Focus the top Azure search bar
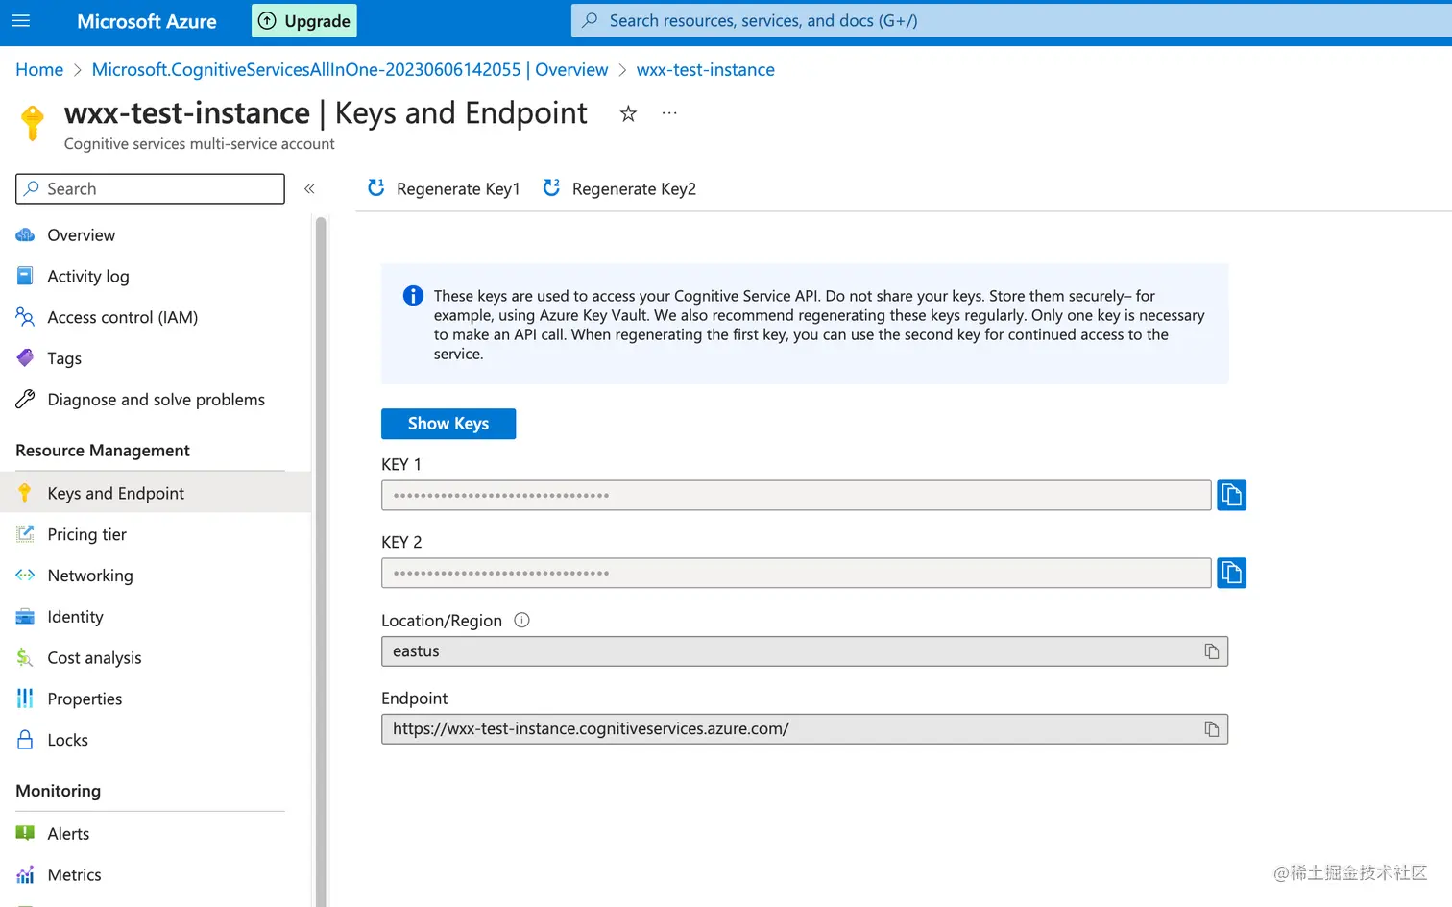Screen dimensions: 1452x907 pos(1011,20)
